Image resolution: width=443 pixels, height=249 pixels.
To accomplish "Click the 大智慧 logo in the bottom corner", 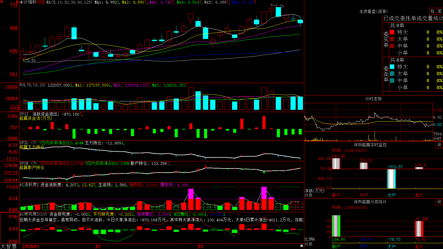I will [9, 246].
